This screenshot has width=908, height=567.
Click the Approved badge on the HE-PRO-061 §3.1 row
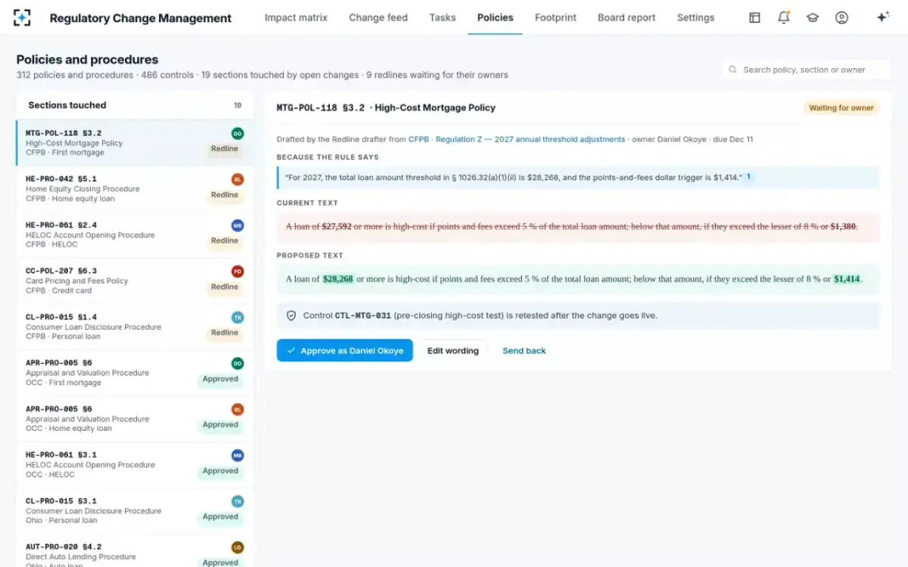[x=220, y=471]
